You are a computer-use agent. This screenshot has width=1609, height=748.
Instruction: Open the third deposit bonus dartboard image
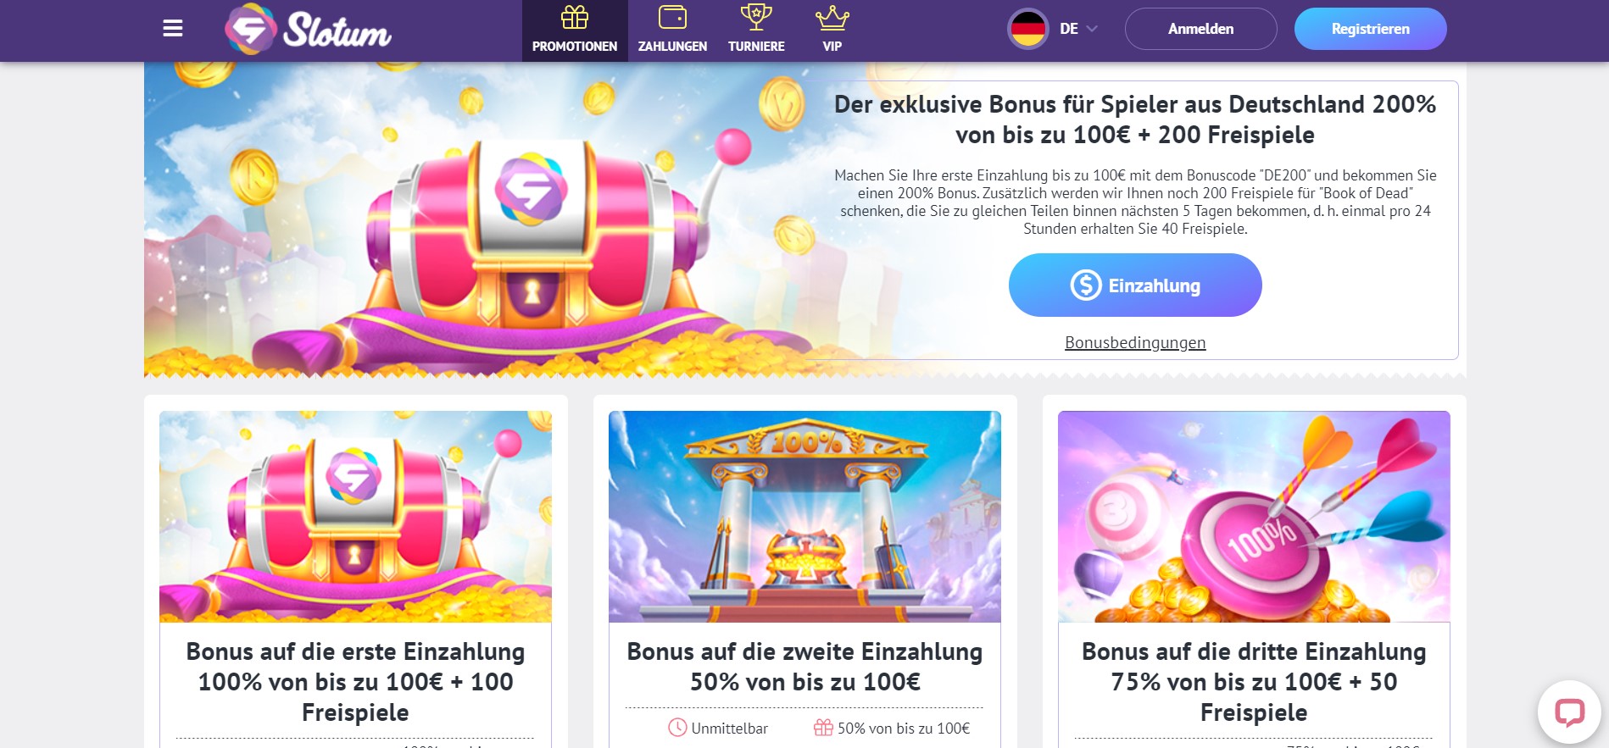click(1254, 517)
